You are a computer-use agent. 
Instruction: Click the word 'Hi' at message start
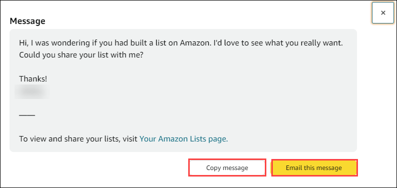coord(24,43)
